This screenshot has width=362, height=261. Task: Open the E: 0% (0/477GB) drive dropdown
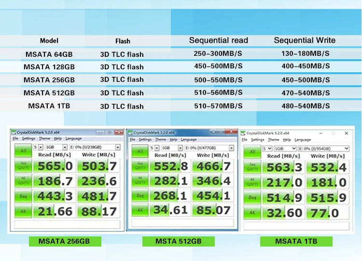pos(209,148)
